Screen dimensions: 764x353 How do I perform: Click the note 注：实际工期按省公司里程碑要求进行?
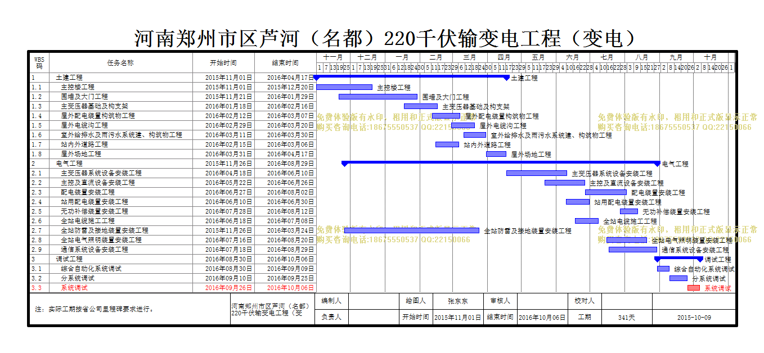click(x=94, y=309)
